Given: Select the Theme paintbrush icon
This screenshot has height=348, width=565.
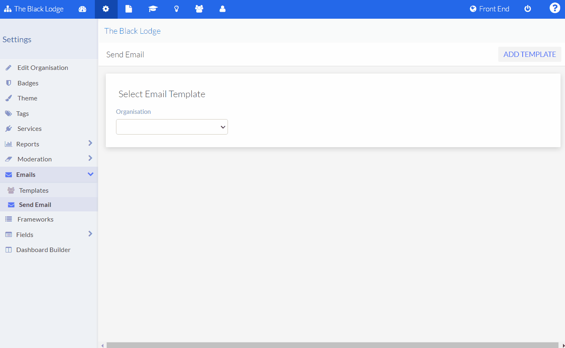Looking at the screenshot, I should coord(7,98).
